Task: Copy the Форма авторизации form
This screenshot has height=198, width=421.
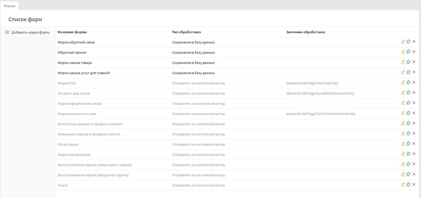Action: pos(408,154)
